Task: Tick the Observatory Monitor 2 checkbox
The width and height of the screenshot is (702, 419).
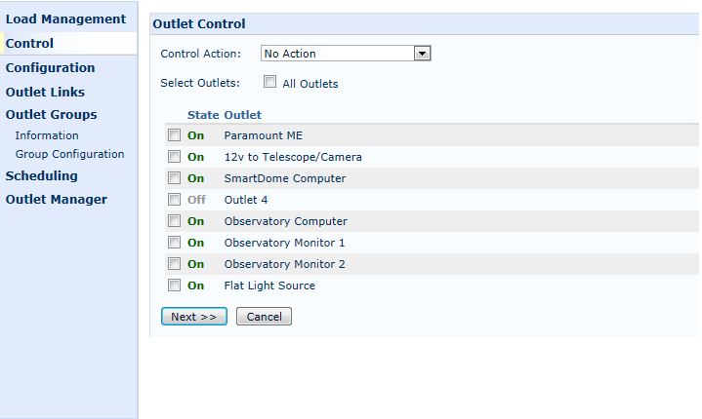Action: coord(174,263)
